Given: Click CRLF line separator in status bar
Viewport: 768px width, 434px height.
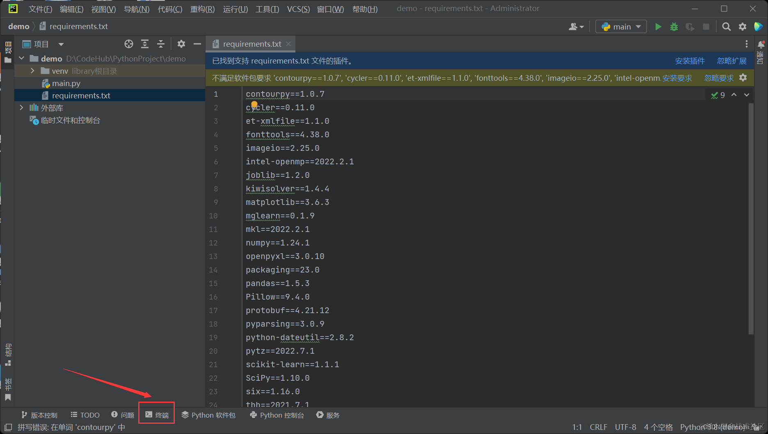Looking at the screenshot, I should point(599,427).
